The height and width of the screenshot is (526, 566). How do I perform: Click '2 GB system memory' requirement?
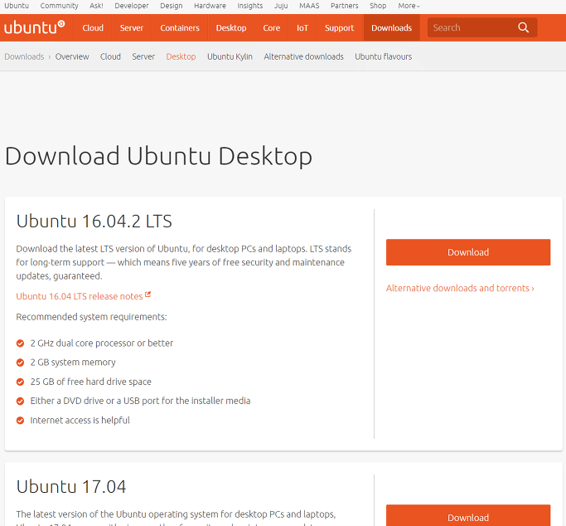73,363
